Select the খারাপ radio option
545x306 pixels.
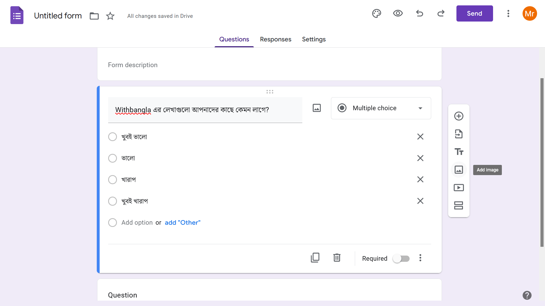112,180
